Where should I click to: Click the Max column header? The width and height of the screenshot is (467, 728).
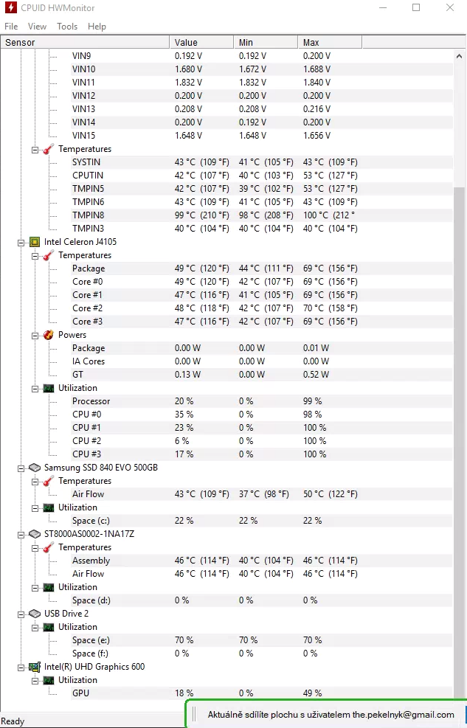330,42
